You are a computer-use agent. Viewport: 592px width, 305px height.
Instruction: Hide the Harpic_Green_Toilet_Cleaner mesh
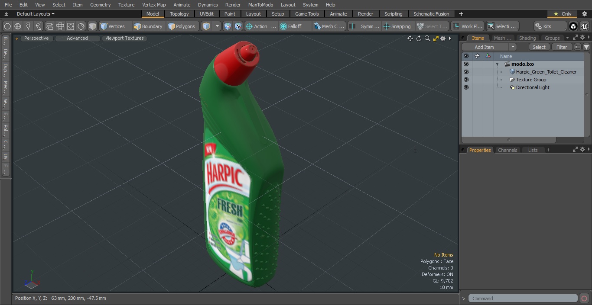click(x=466, y=72)
